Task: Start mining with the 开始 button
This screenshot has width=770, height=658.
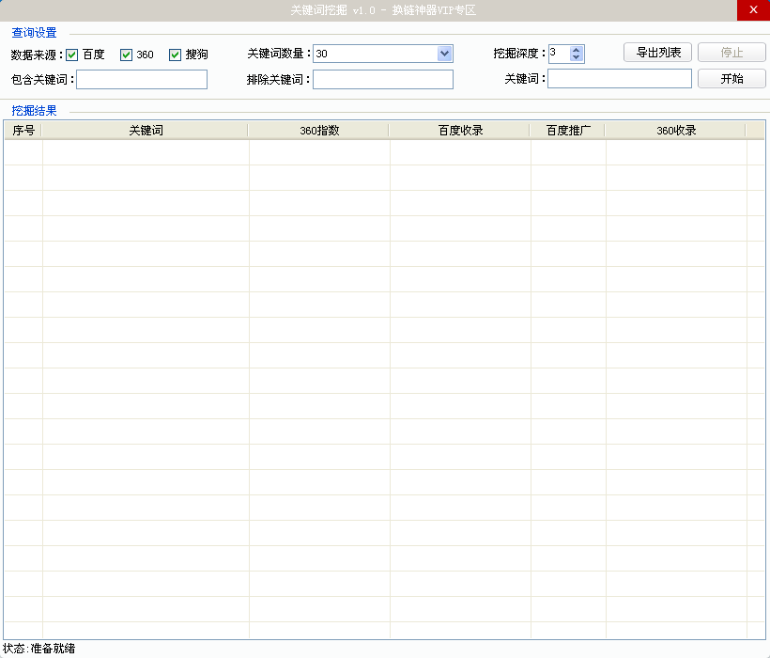Action: tap(731, 79)
